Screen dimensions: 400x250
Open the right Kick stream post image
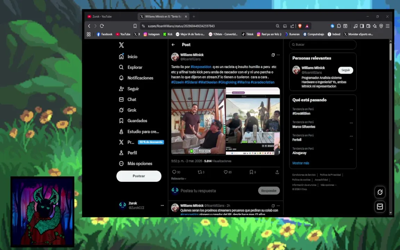click(253, 121)
